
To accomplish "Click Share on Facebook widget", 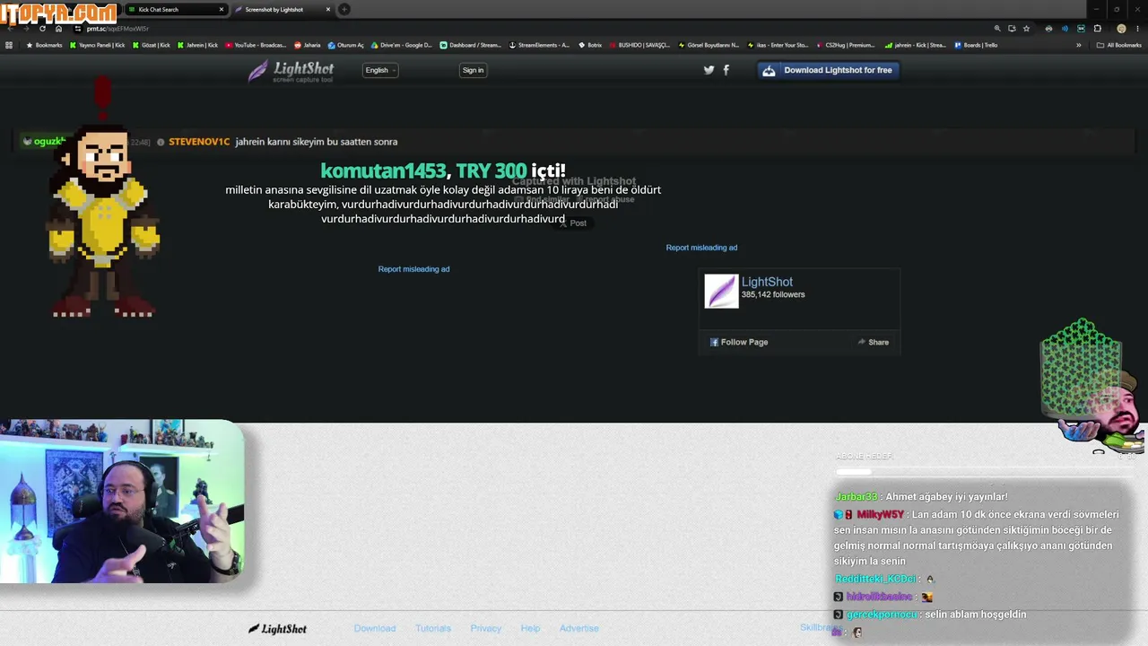I will (x=873, y=342).
